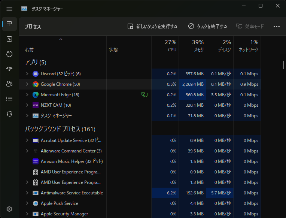
Task: Click the Apple Push Service icon
Action: (36, 203)
